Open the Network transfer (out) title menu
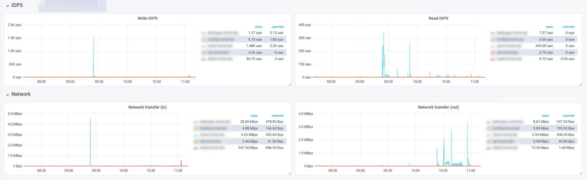This screenshot has width=587, height=180. (438, 107)
